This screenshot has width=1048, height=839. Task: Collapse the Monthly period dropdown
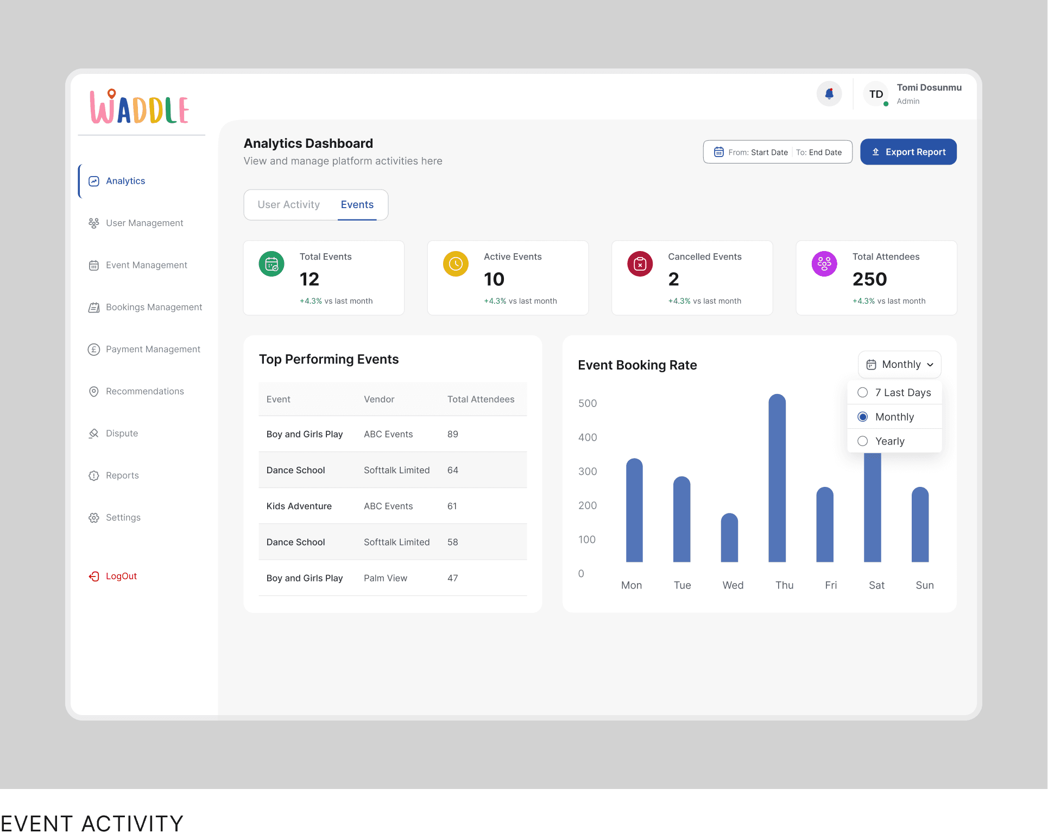coord(899,365)
